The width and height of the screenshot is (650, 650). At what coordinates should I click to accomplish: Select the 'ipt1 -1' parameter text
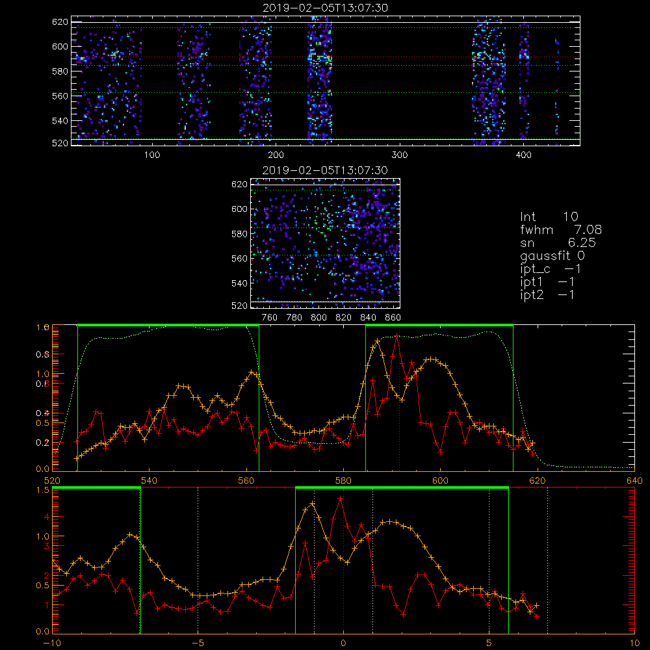[x=547, y=282]
